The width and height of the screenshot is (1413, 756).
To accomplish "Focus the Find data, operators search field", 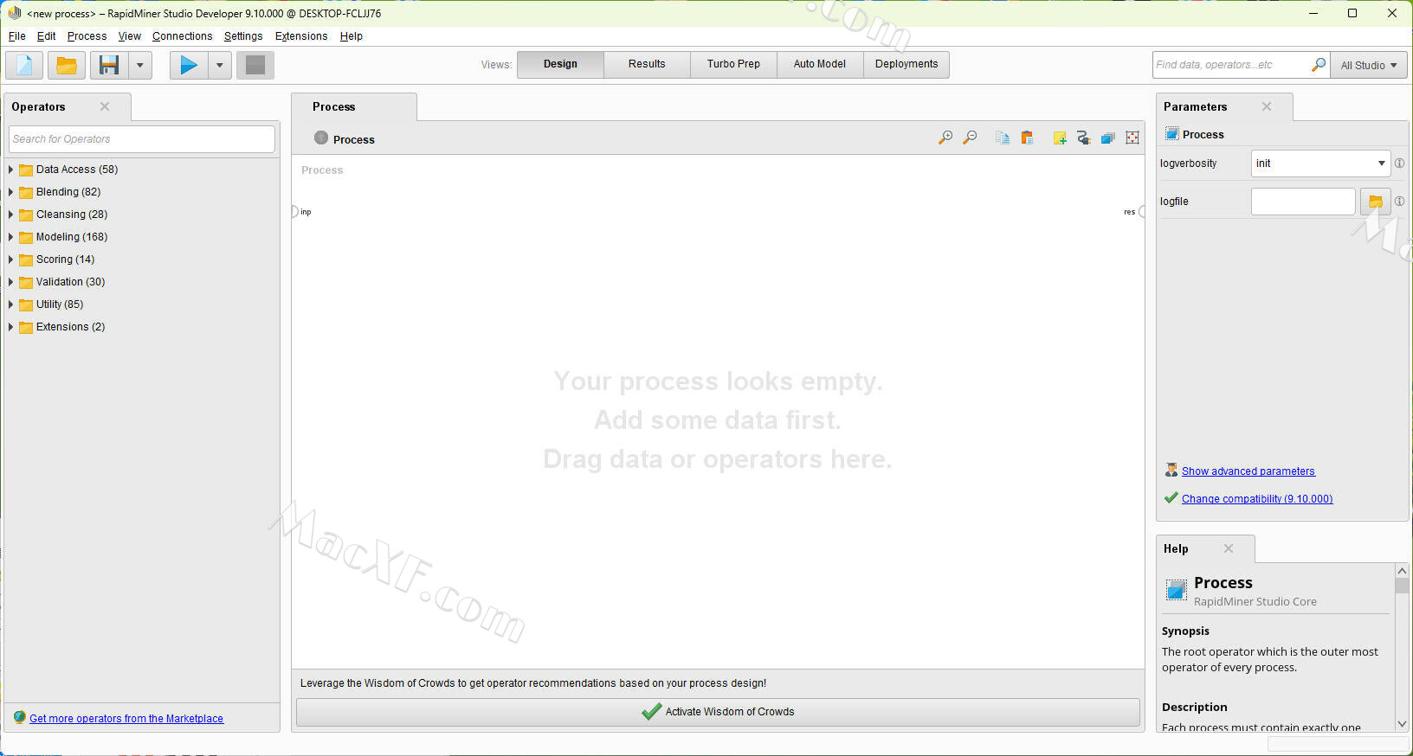I will [1229, 65].
